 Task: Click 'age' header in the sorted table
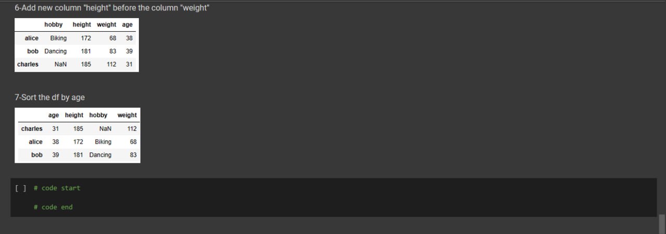(x=54, y=115)
